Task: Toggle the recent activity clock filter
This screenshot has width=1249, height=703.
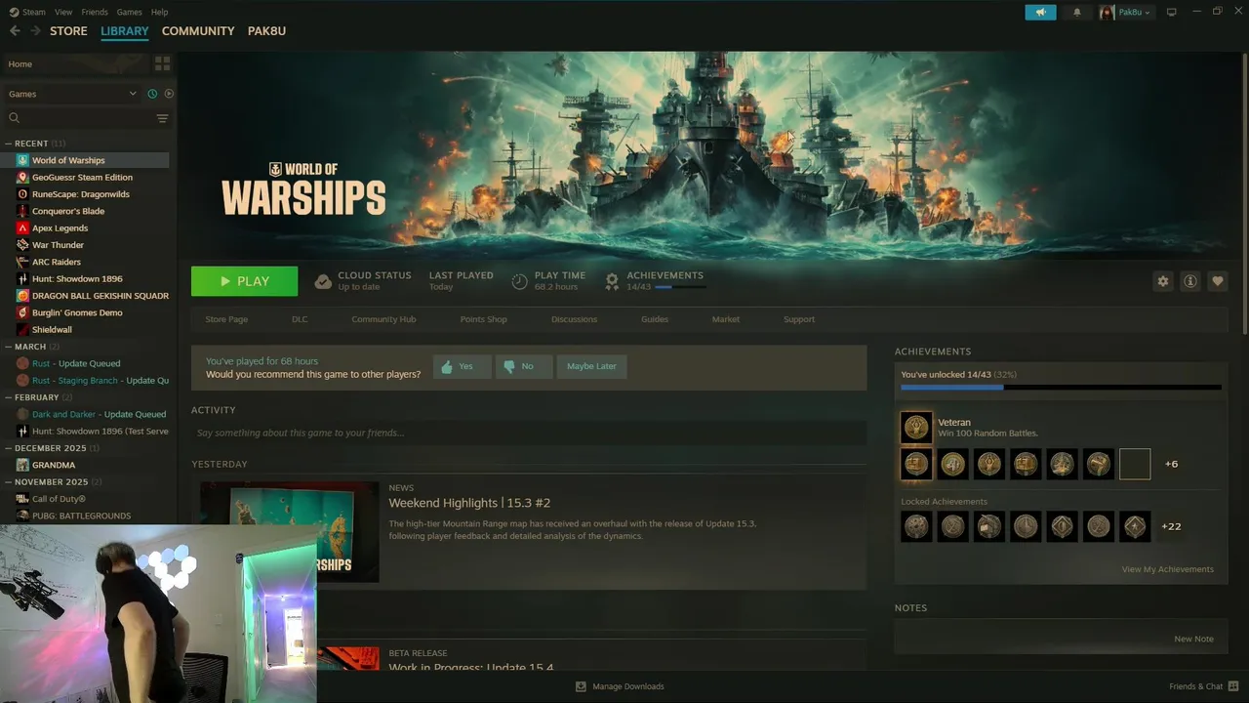Action: [152, 94]
